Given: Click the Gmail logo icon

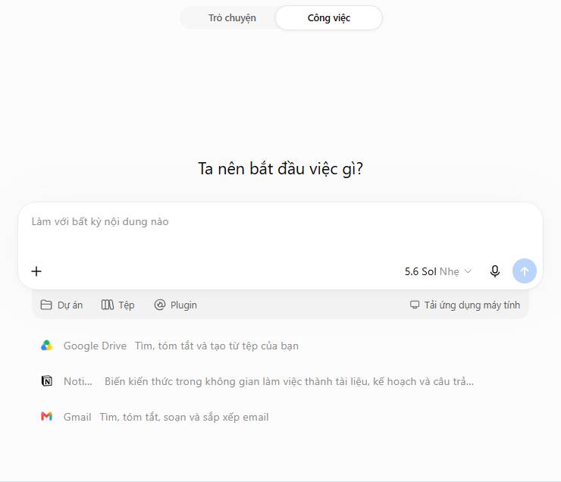Looking at the screenshot, I should (x=46, y=417).
